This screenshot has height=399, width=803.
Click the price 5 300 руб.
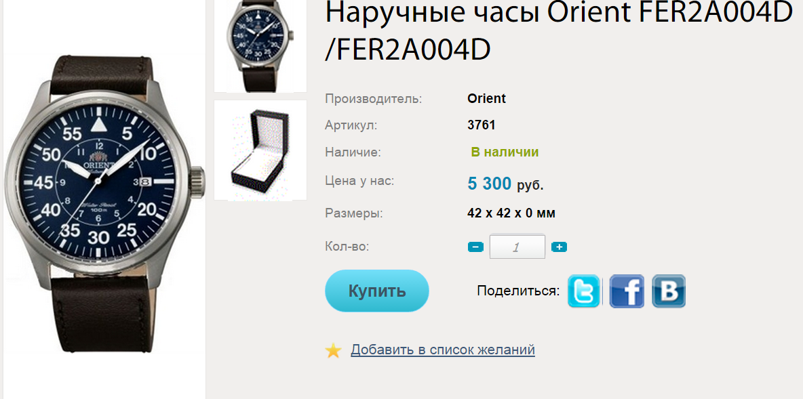point(505,184)
